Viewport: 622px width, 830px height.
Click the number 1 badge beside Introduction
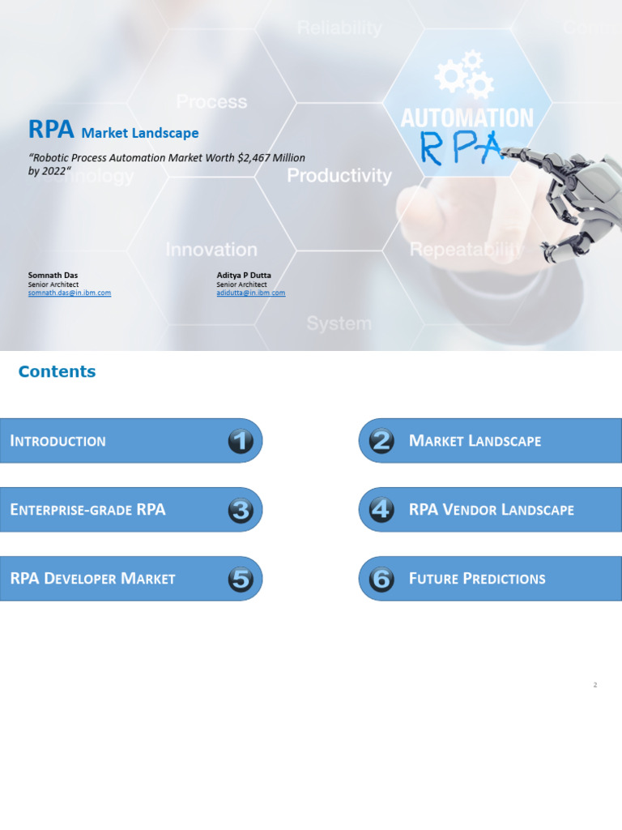[x=241, y=441]
